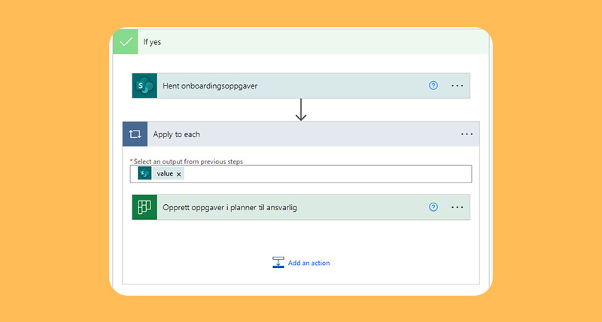Expand Opprett oppgaver i planner til ansvarlig
Screen dimensions: 602x322
pos(301,207)
